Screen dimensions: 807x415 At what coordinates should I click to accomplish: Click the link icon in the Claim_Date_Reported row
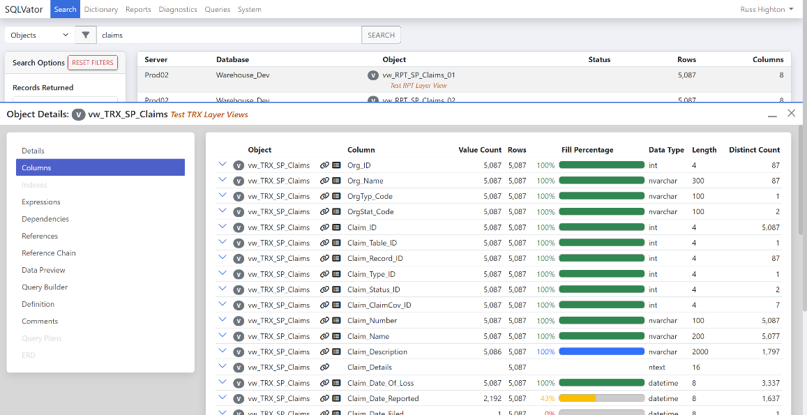coord(324,398)
